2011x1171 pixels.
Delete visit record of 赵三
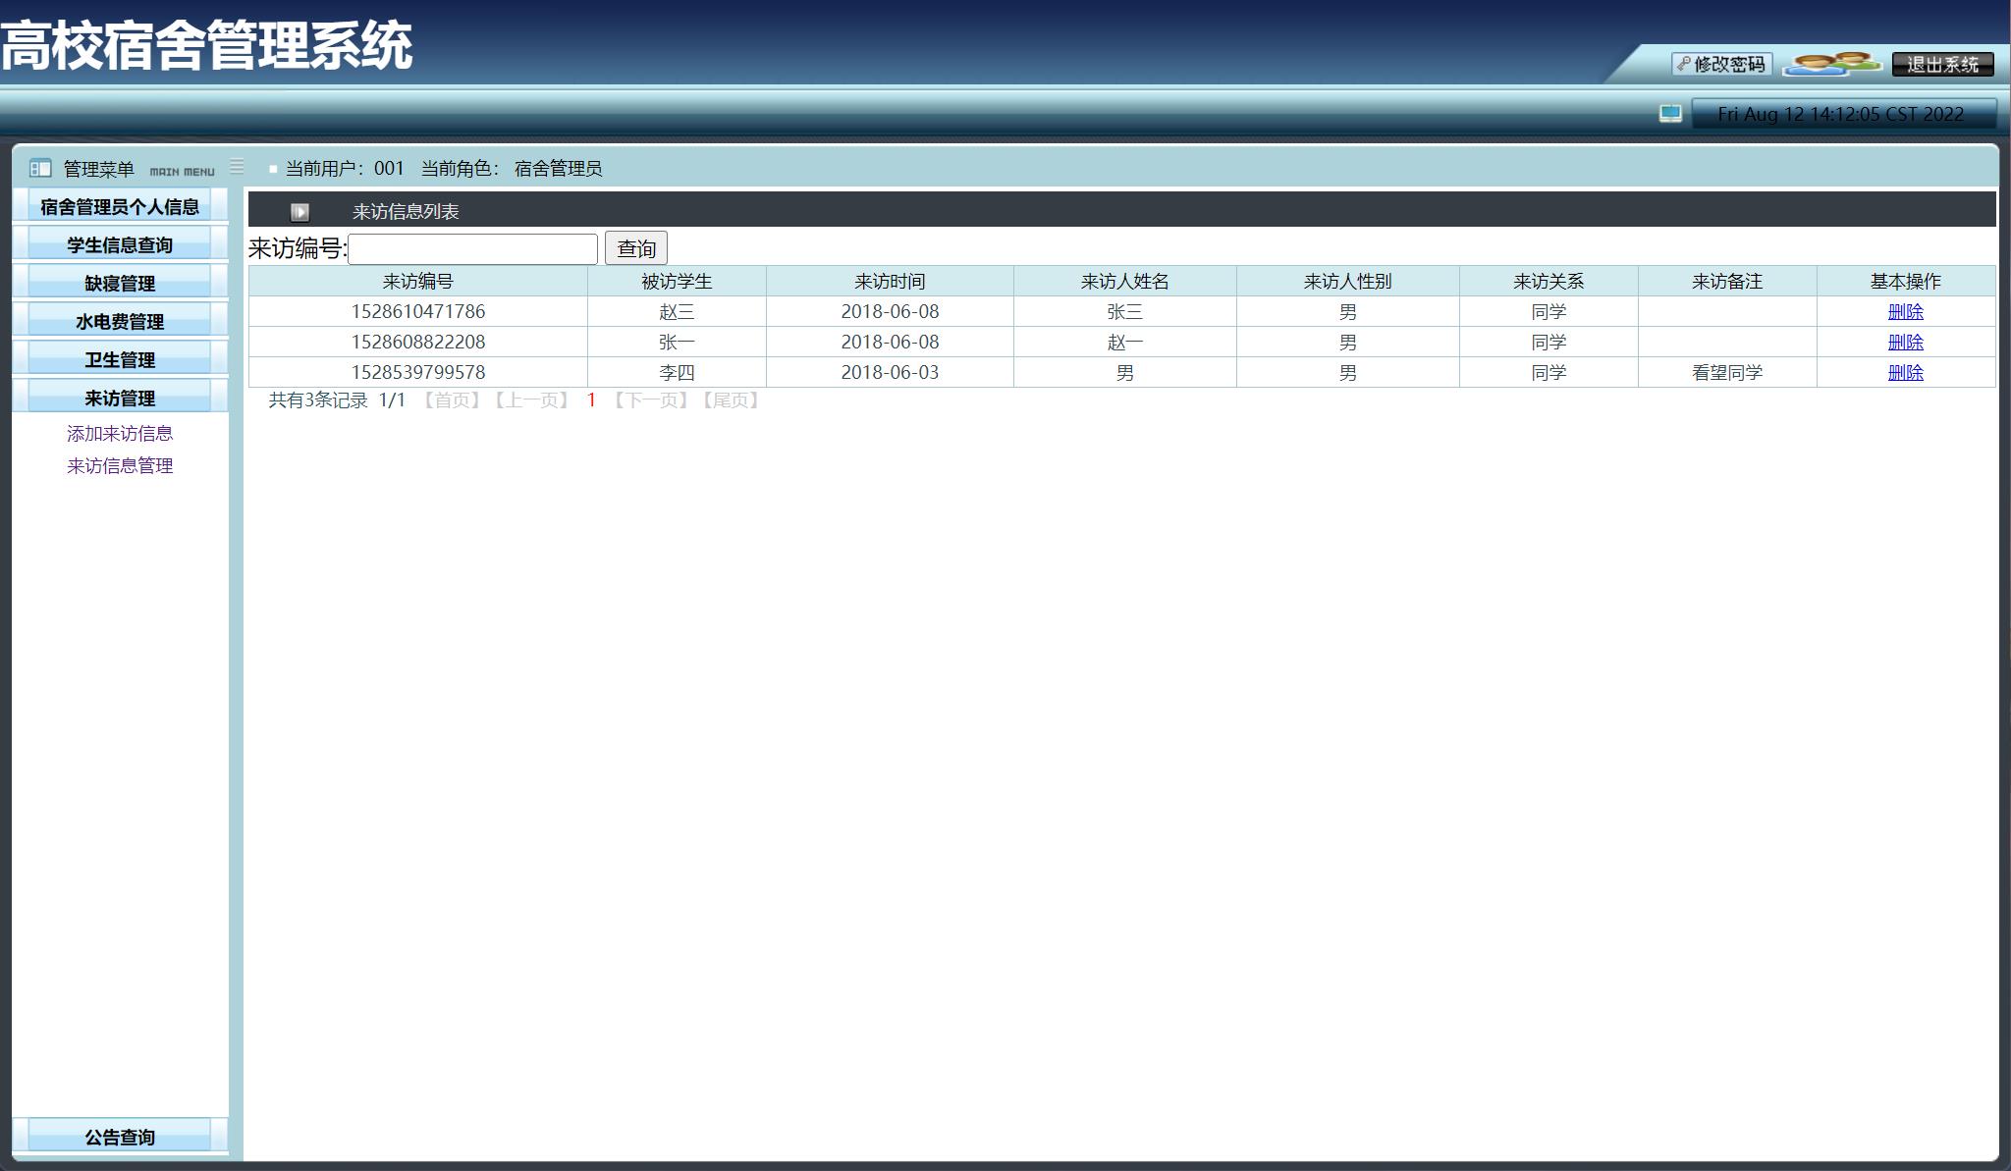click(1905, 312)
